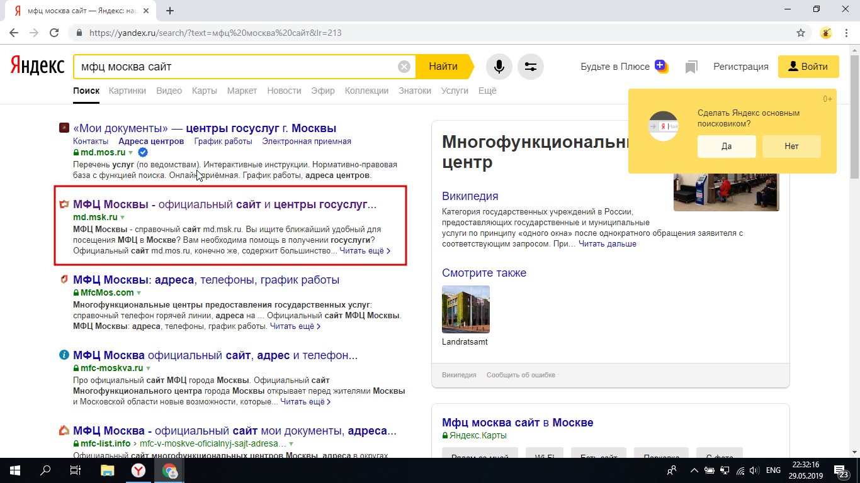Open the volume control in system tray
The image size is (860, 483).
tap(754, 470)
